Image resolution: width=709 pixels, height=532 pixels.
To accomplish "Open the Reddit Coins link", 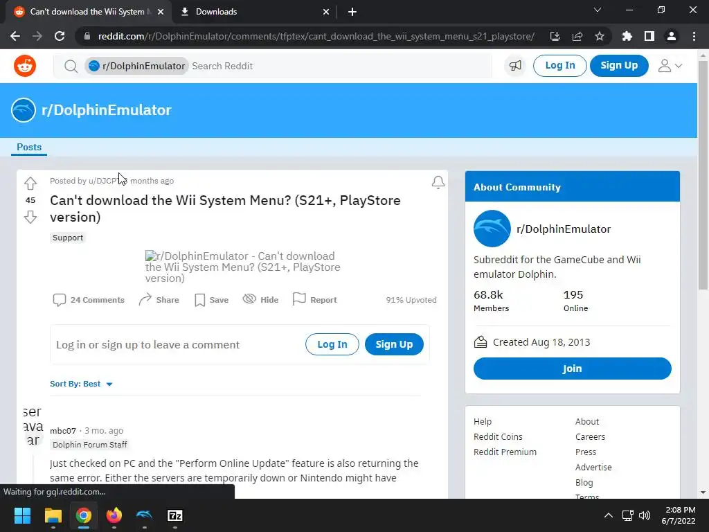I will click(x=498, y=436).
